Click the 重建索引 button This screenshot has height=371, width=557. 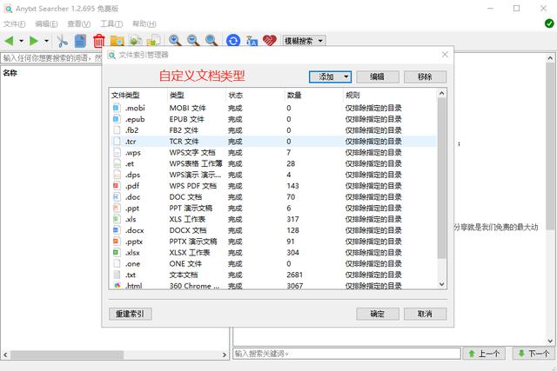pos(130,314)
